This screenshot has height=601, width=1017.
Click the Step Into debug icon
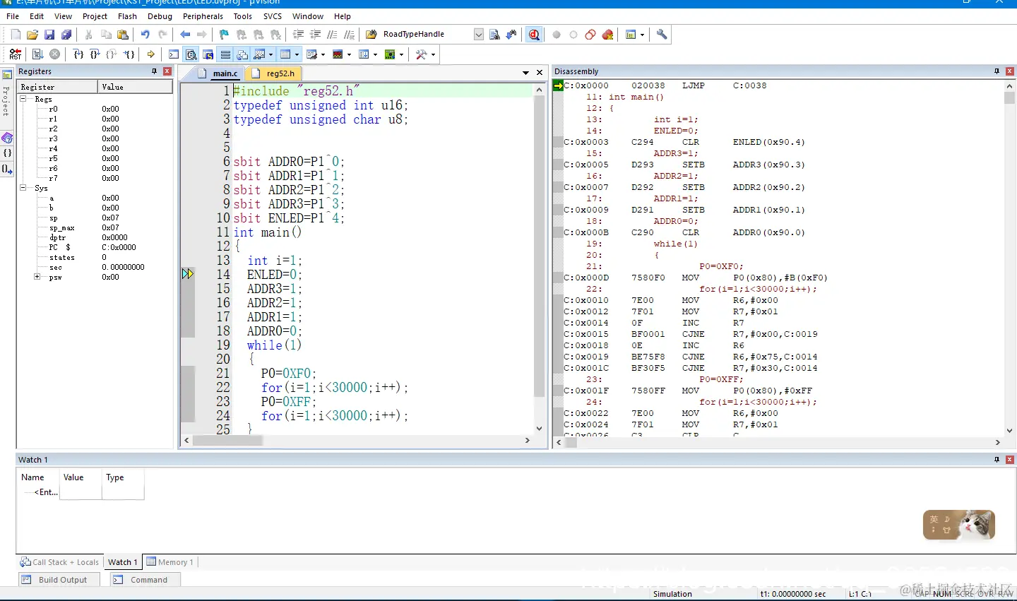click(78, 54)
